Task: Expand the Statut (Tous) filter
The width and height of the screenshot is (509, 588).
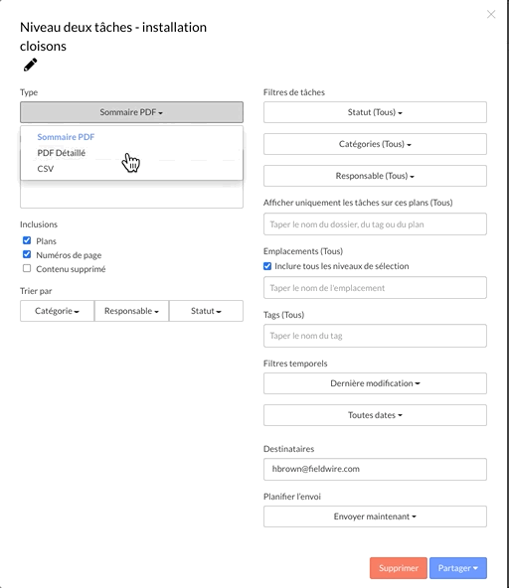Action: [x=375, y=112]
